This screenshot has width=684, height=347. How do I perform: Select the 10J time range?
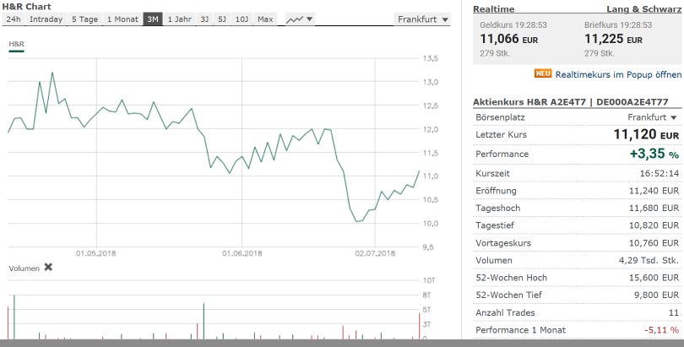[x=242, y=19]
